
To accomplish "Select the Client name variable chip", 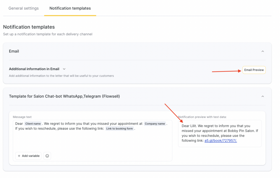I will [33, 124].
